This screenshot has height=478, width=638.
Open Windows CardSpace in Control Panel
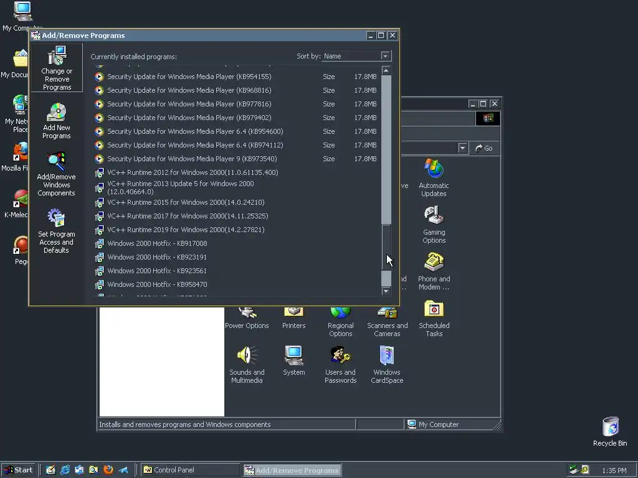point(387,365)
